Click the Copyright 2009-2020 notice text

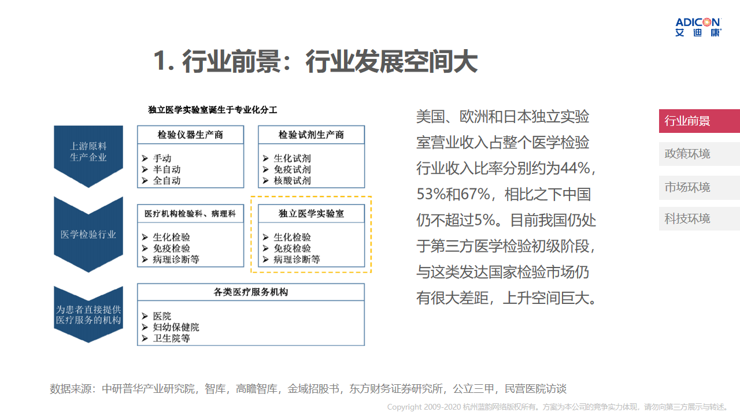(x=557, y=407)
